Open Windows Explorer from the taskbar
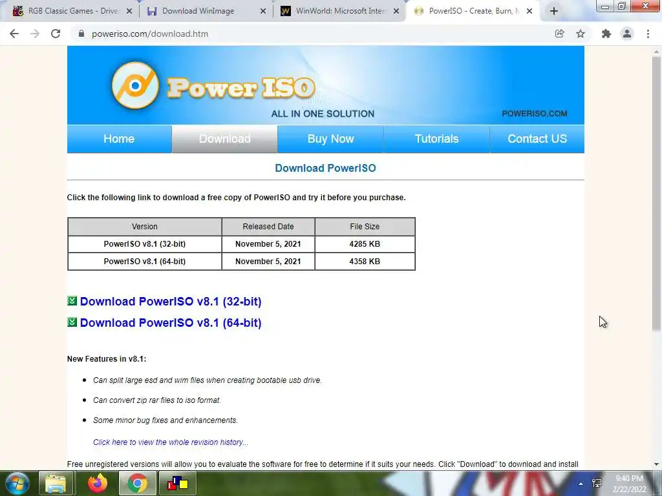The width and height of the screenshot is (662, 496). click(x=56, y=483)
